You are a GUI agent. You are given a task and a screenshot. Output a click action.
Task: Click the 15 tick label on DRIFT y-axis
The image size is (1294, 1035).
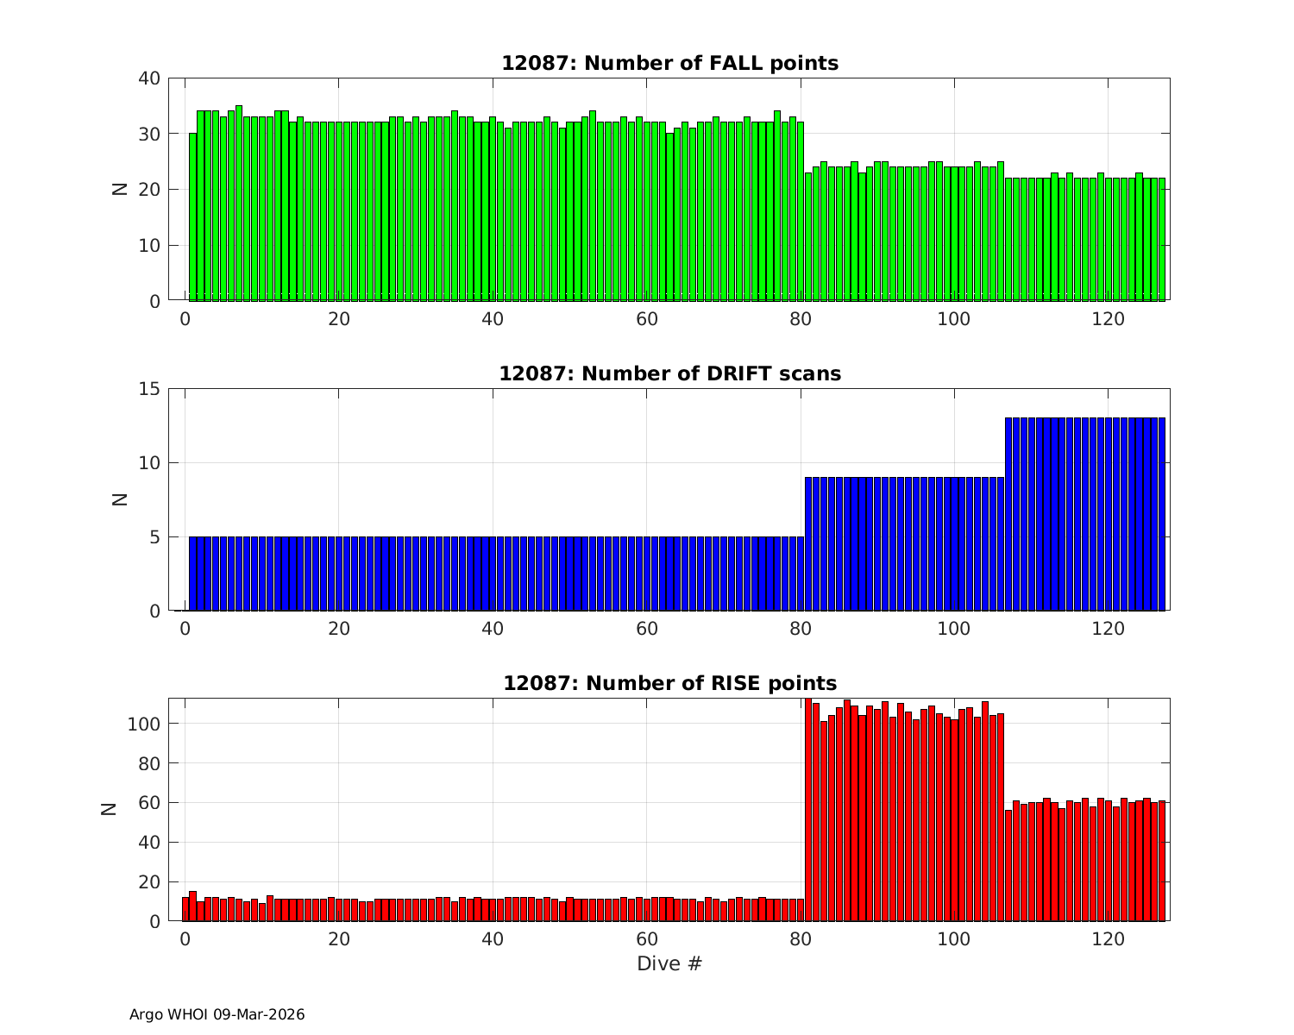148,389
